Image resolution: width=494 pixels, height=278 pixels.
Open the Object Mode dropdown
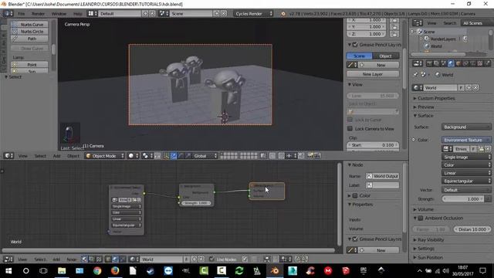[105, 156]
